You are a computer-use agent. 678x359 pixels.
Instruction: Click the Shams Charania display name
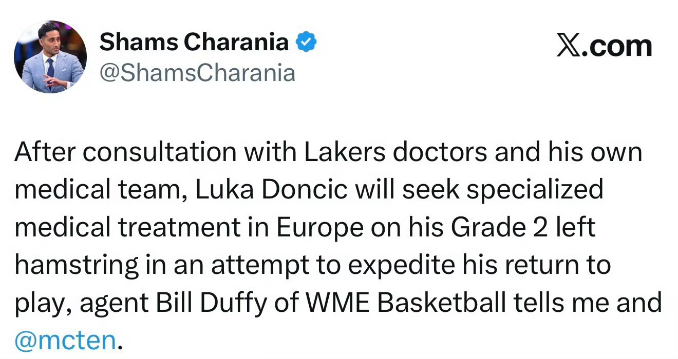[194, 42]
